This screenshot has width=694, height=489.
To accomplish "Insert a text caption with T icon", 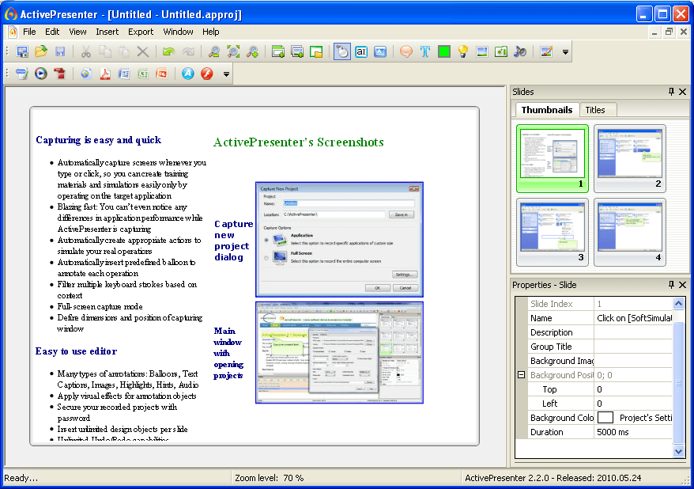I will pyautogui.click(x=425, y=51).
